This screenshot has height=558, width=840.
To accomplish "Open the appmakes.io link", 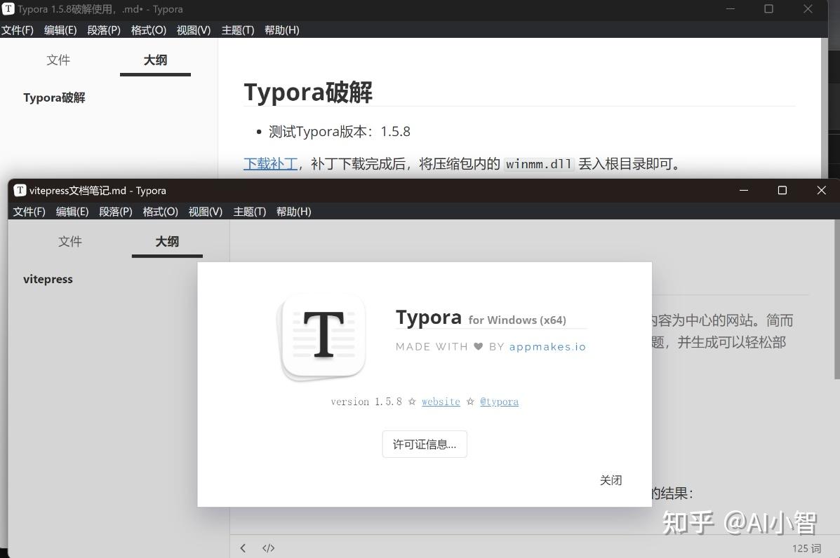I will 547,346.
